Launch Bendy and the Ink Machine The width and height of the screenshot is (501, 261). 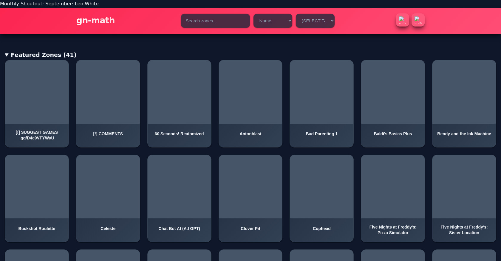(464, 104)
